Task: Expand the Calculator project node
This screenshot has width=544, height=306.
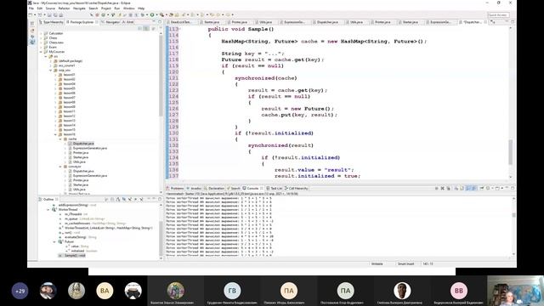Action: (x=42, y=33)
